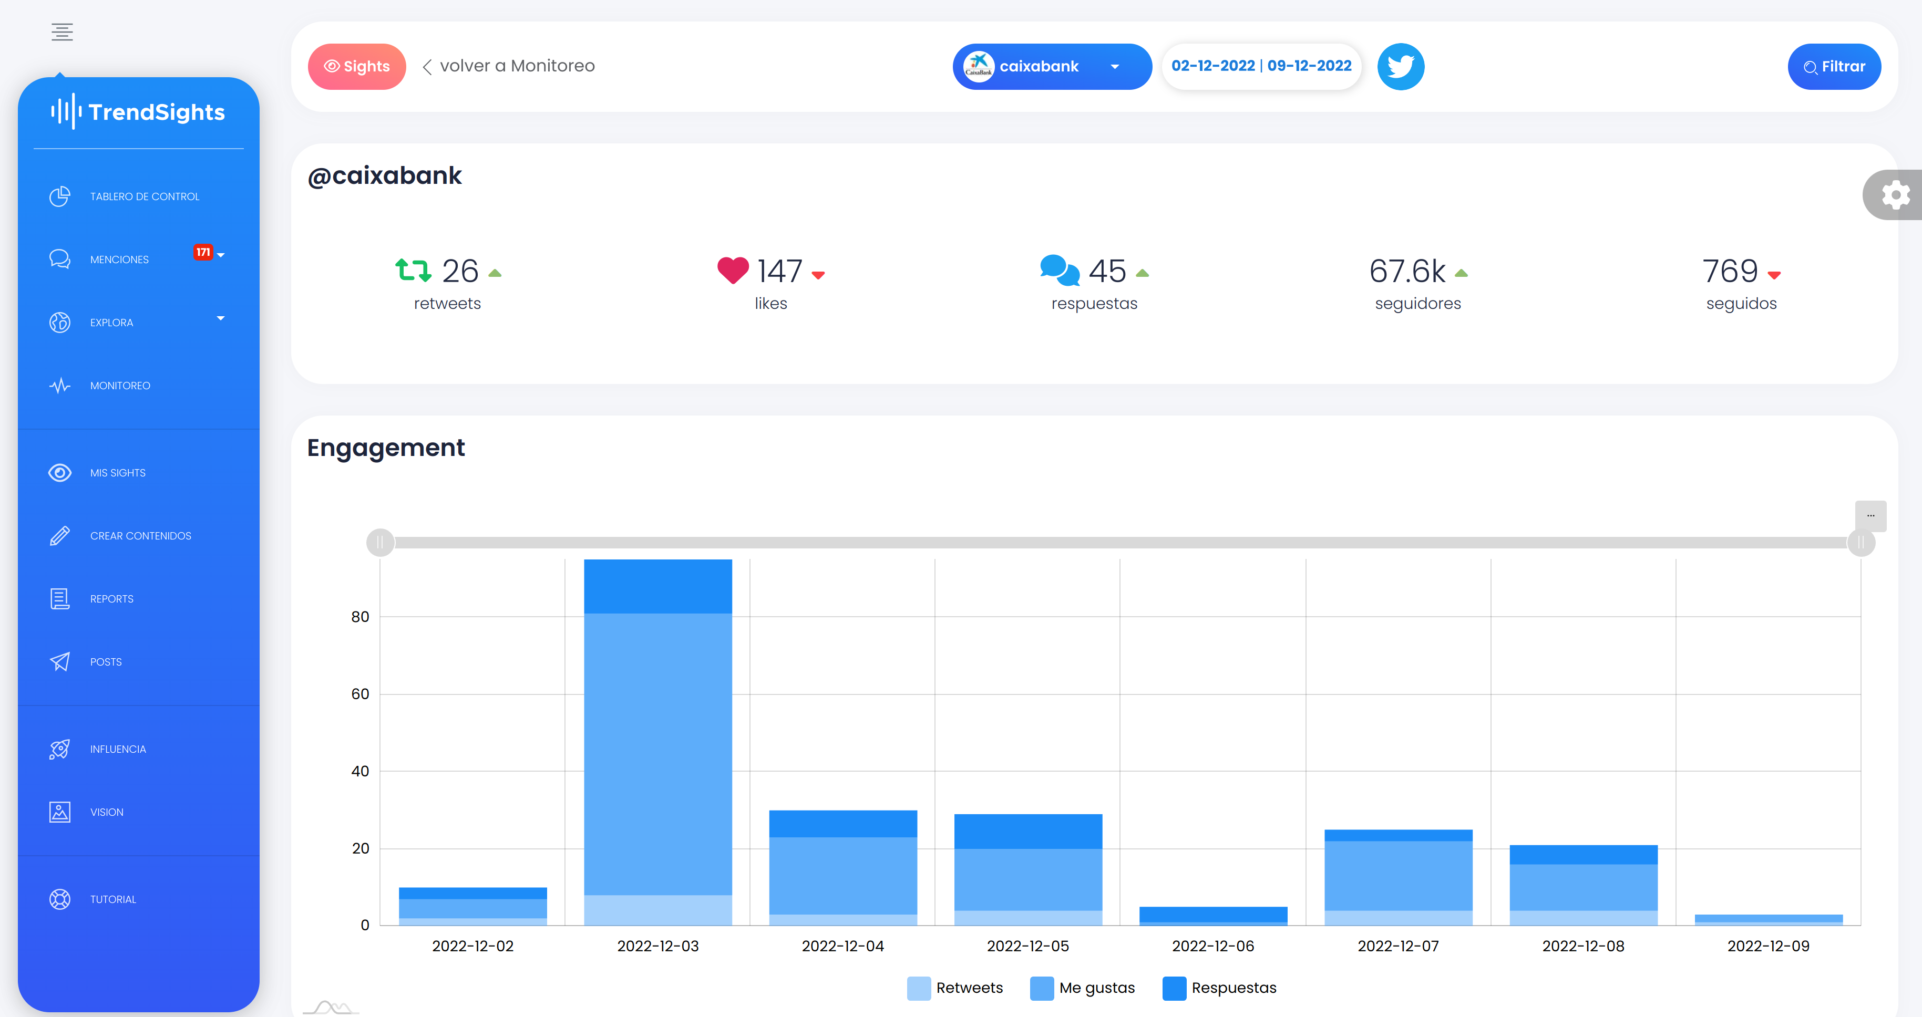
Task: Click the 2022-12-06 axis label
Action: pyautogui.click(x=1212, y=946)
